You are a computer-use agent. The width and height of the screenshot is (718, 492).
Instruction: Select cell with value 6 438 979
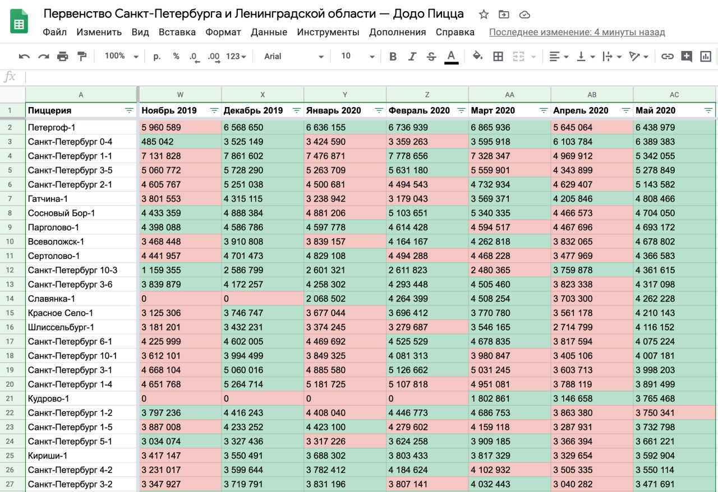(674, 127)
